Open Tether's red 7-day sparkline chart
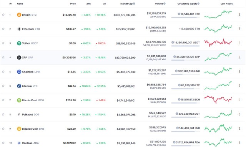The height and width of the screenshot is (150, 246). tap(218, 43)
